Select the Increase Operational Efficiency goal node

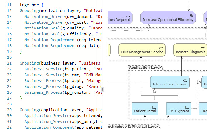(x=168, y=18)
